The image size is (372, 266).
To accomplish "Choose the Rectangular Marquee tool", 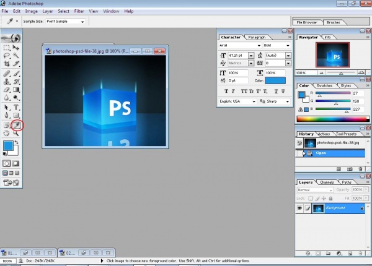I will [7, 47].
